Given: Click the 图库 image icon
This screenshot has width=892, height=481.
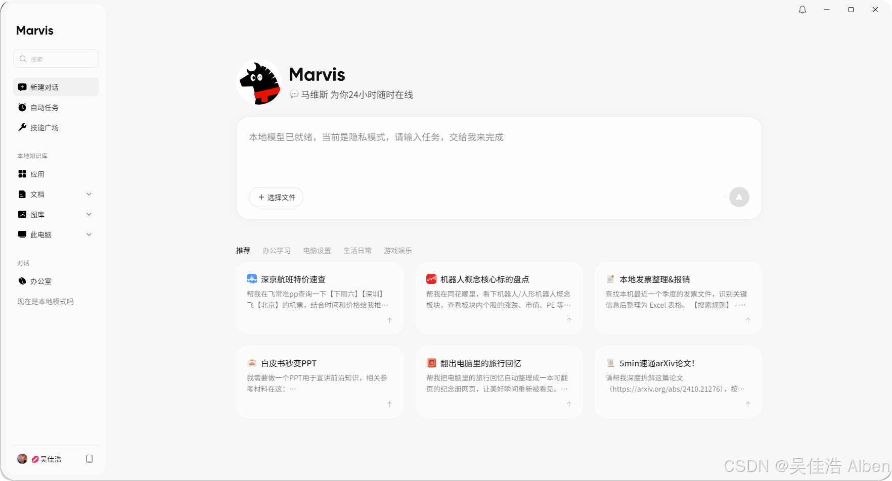Looking at the screenshot, I should [x=22, y=214].
